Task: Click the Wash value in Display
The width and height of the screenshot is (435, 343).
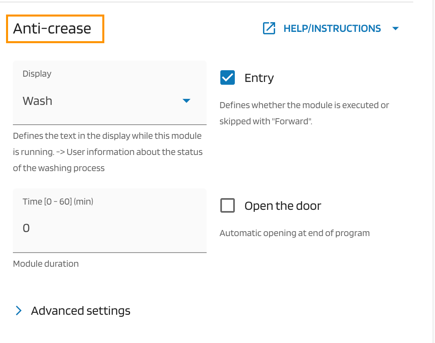Action: click(x=37, y=101)
